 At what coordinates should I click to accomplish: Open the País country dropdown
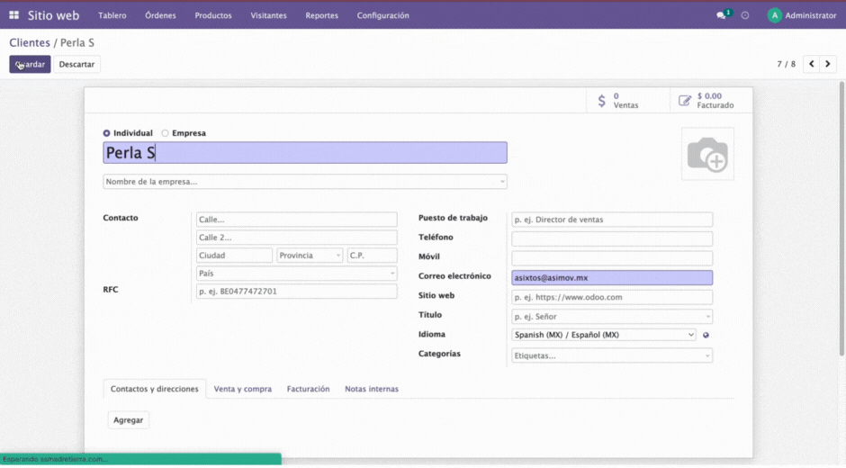click(x=297, y=273)
